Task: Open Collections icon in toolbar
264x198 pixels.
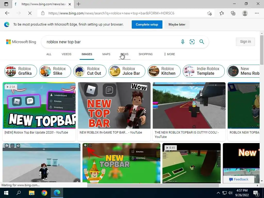Action: (x=233, y=13)
